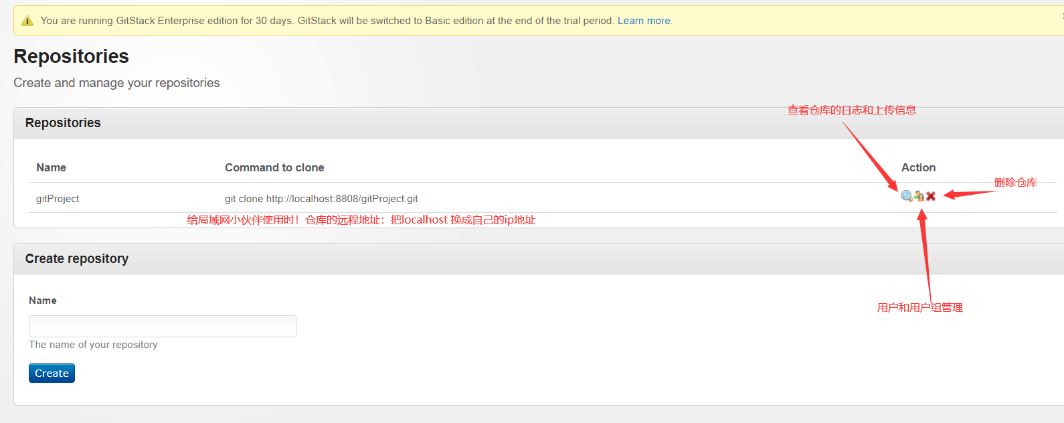Click the Create button
The width and height of the screenshot is (1064, 423).
[x=52, y=373]
